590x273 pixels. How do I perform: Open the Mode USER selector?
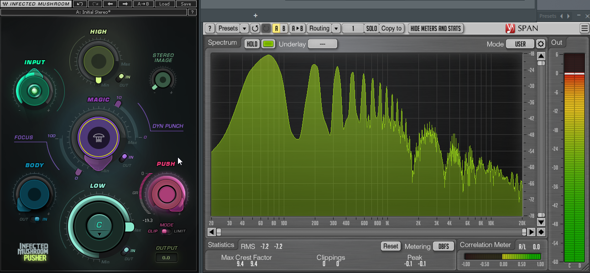tap(520, 44)
